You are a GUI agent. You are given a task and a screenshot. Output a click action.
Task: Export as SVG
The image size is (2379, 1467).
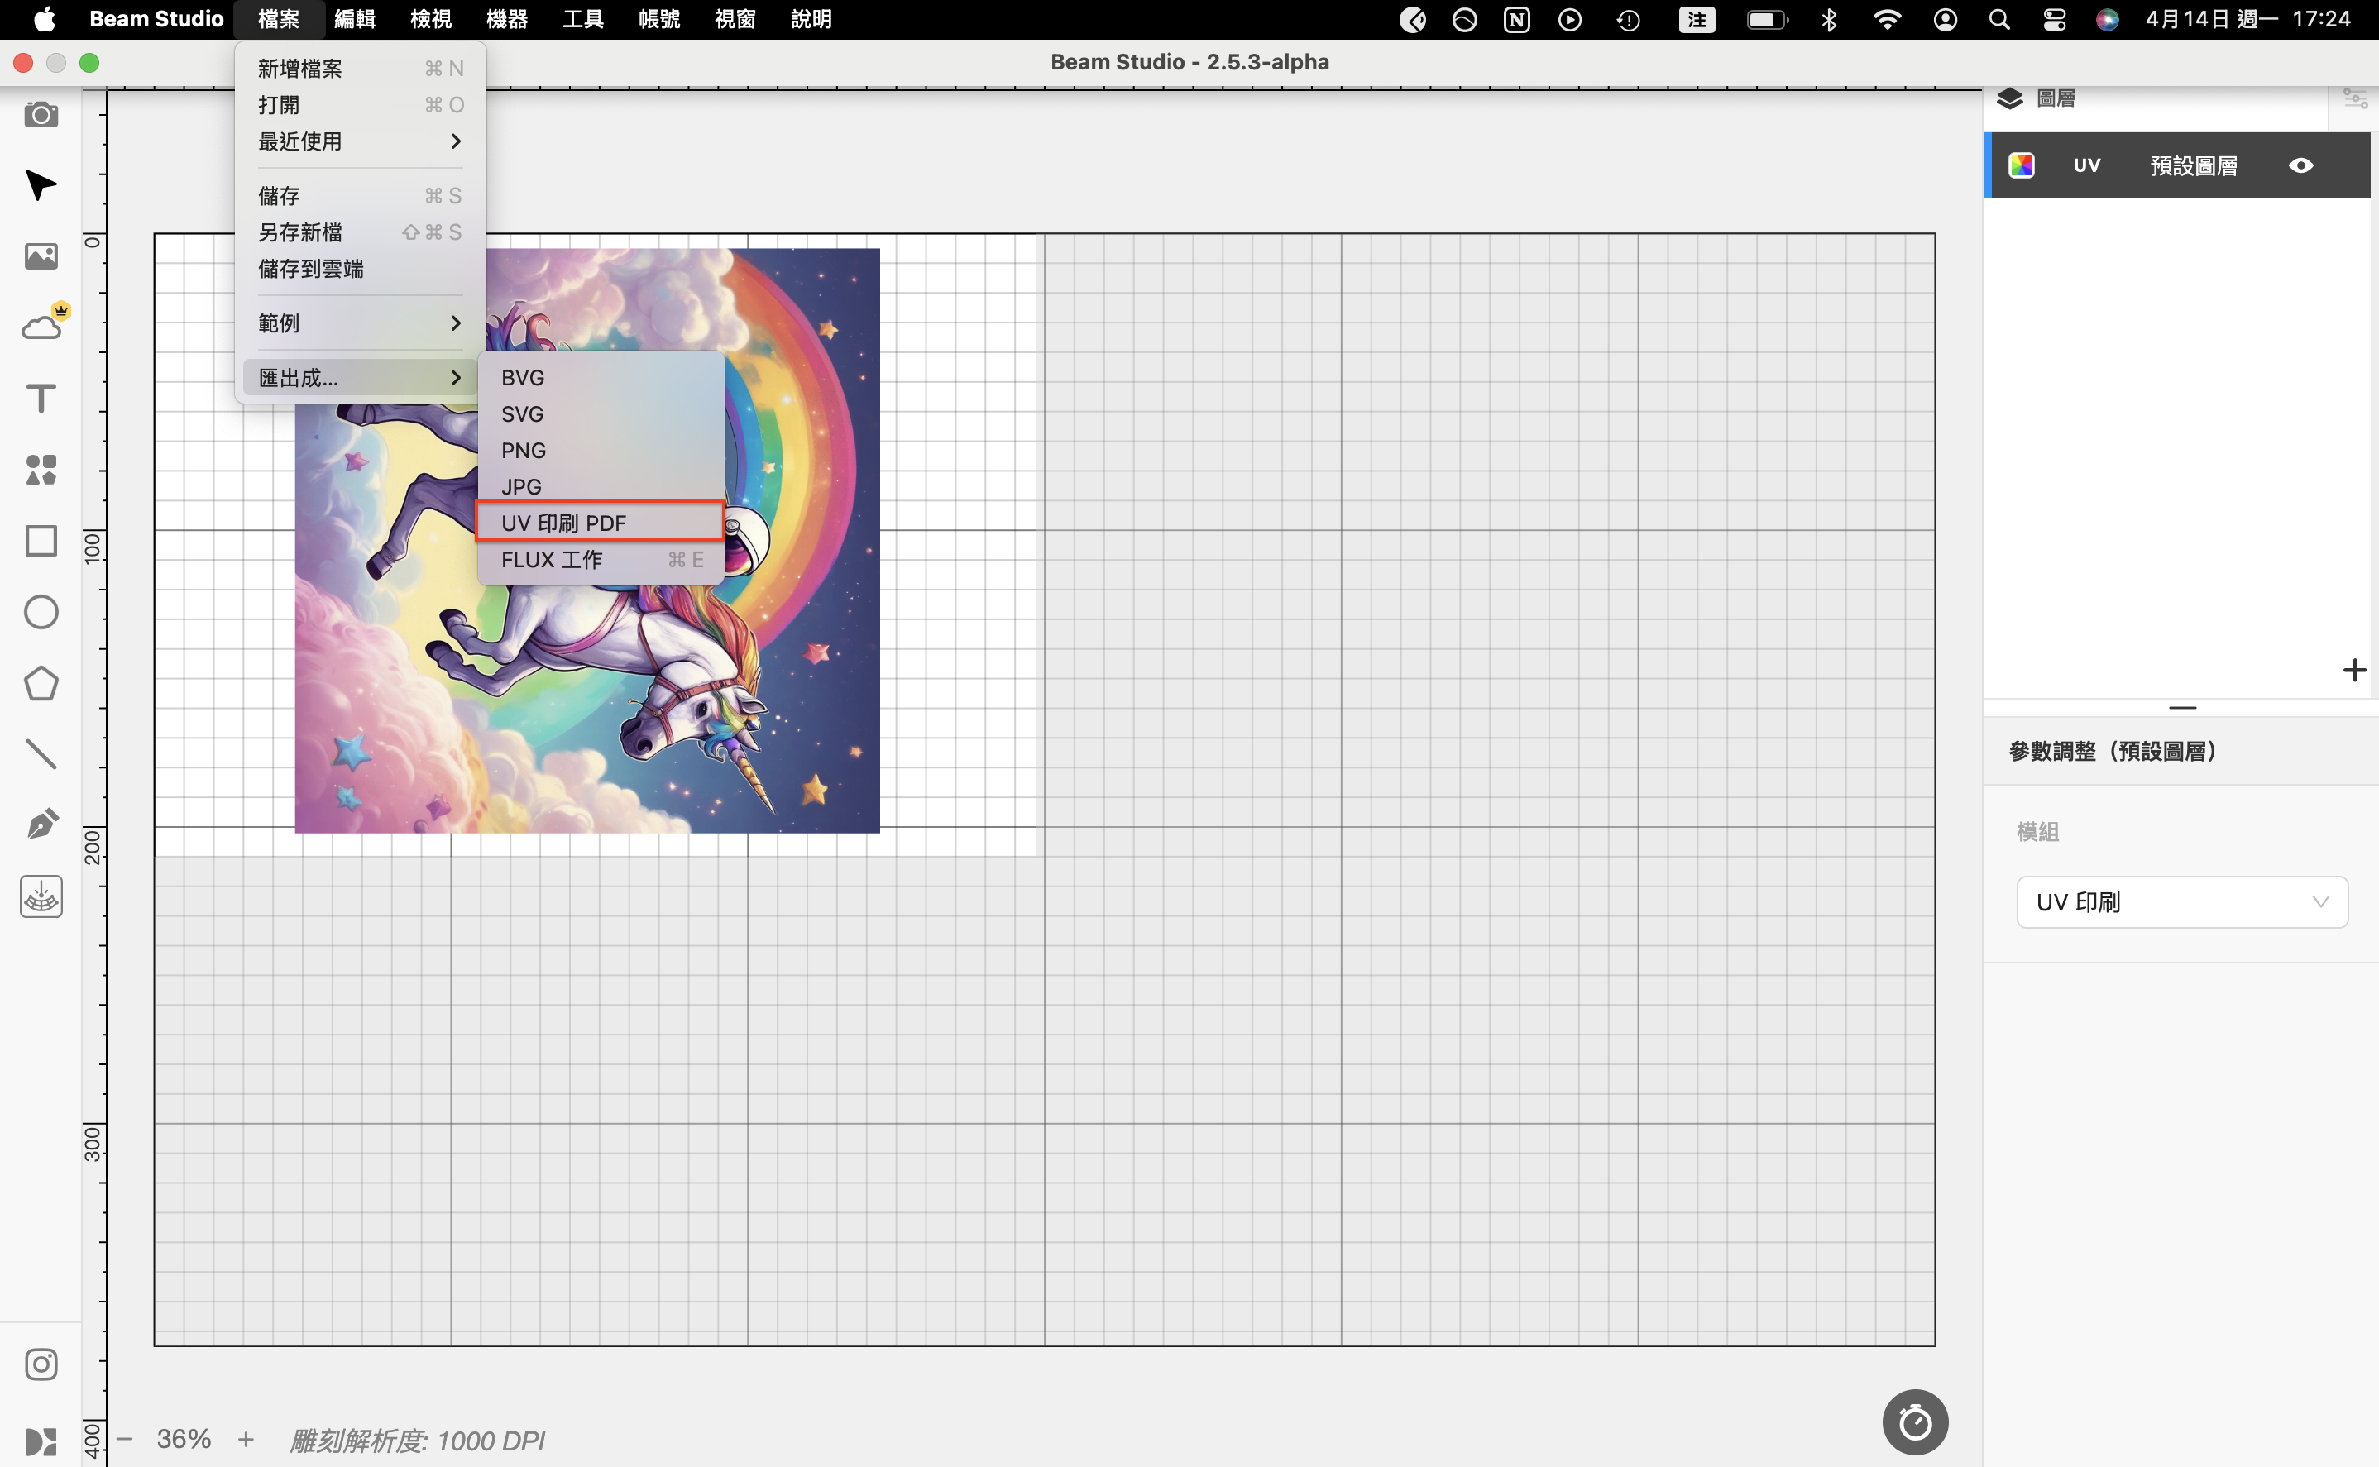601,414
